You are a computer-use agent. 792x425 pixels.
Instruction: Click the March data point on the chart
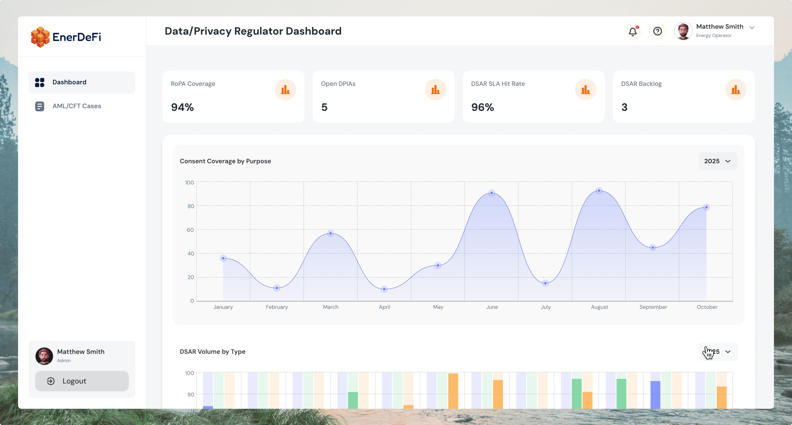[x=330, y=233]
